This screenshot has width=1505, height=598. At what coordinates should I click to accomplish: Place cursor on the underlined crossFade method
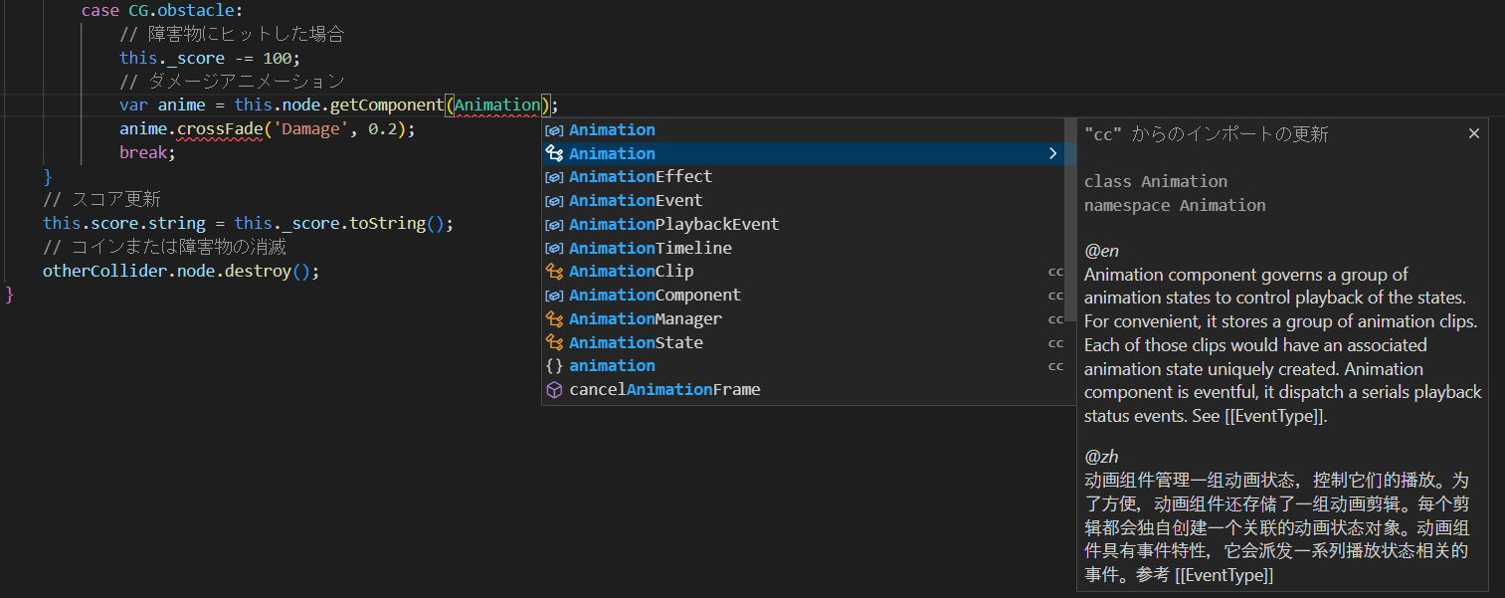pyautogui.click(x=219, y=129)
